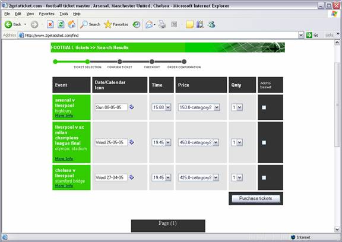Open the Help menu

pyautogui.click(x=77, y=14)
